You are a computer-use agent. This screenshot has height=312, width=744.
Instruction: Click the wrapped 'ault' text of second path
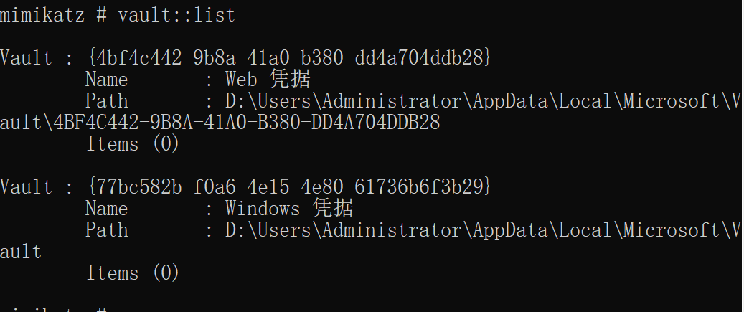tap(21, 252)
